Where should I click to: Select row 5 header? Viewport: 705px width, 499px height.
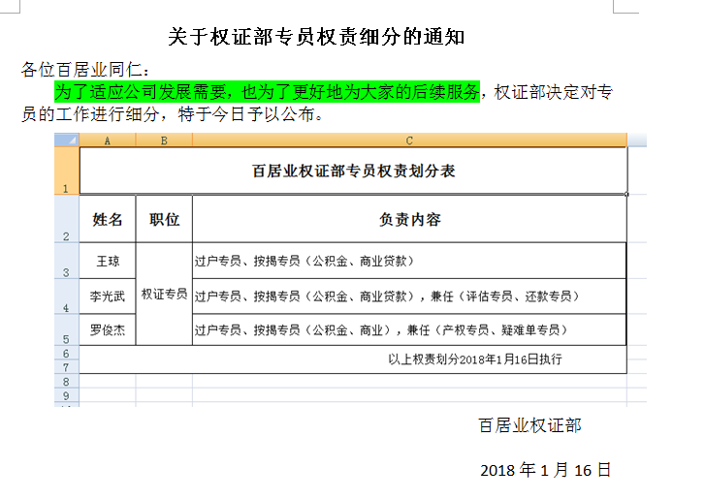tap(66, 330)
